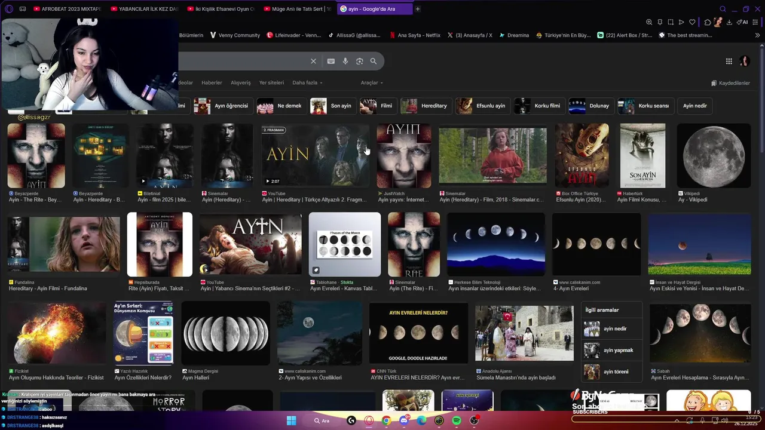The height and width of the screenshot is (430, 765).
Task: Switch to the Müge Anlı ile Tatlı Sert tab
Action: tap(297, 9)
